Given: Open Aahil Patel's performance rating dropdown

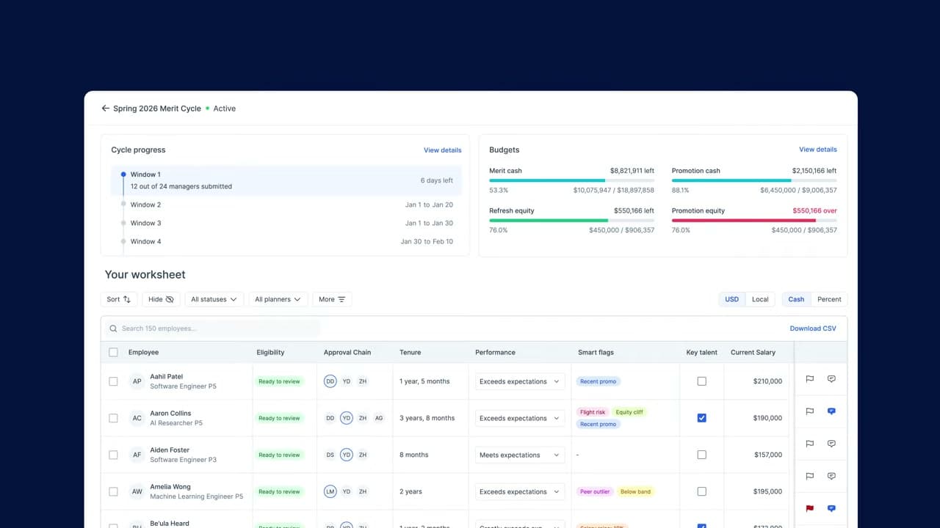Looking at the screenshot, I should pyautogui.click(x=520, y=381).
